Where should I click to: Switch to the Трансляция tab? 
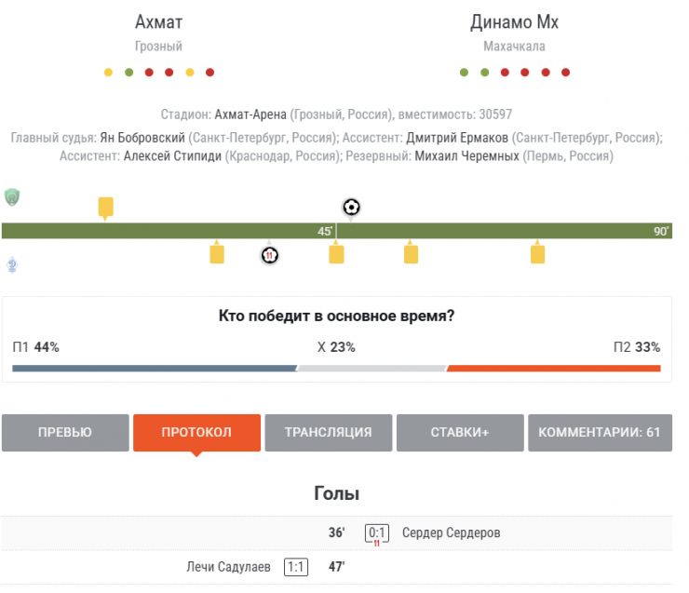tap(328, 432)
